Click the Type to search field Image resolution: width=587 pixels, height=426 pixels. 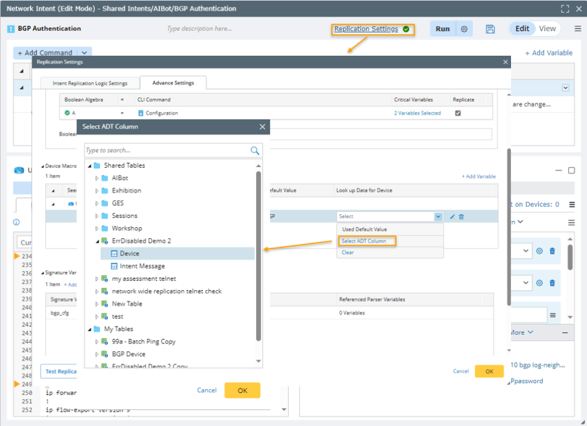coord(167,151)
